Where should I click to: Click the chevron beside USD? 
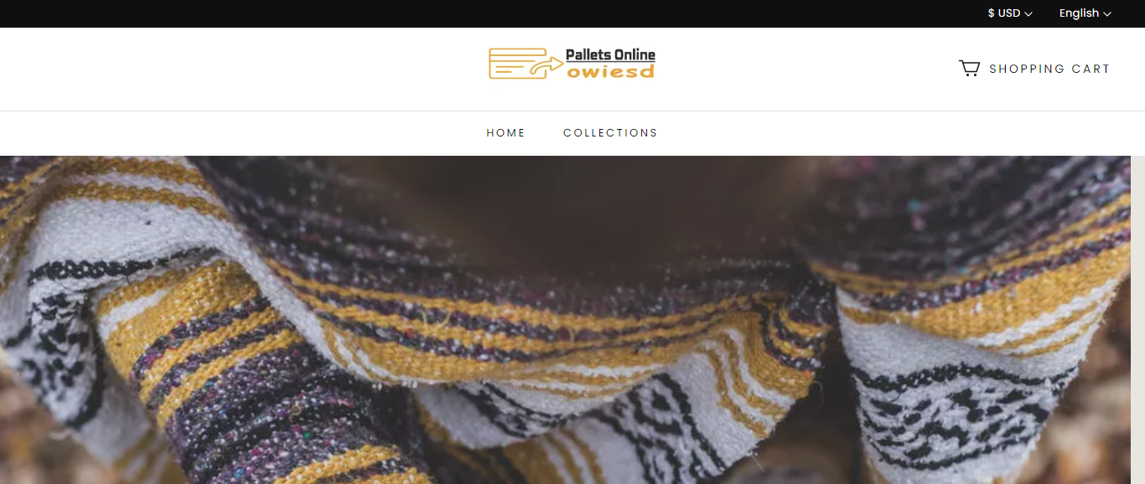(x=1028, y=14)
